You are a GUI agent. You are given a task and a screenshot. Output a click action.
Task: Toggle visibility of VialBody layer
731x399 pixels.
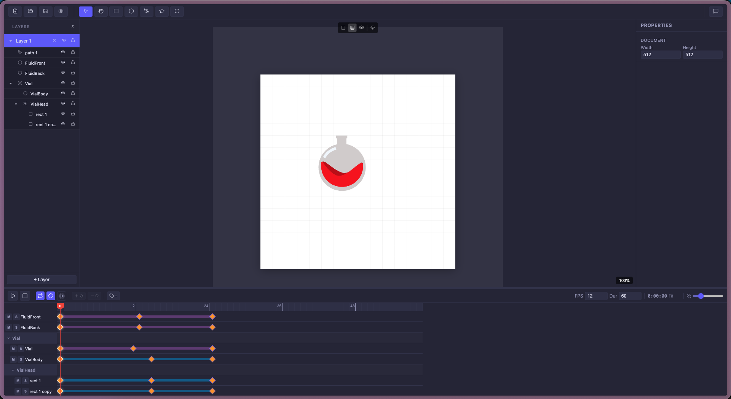click(x=63, y=93)
